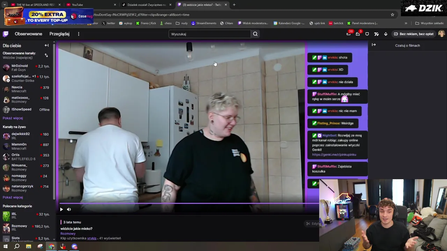The height and width of the screenshot is (251, 447).
Task: Open the Rozmowy category link below the clip
Action: coord(68,234)
